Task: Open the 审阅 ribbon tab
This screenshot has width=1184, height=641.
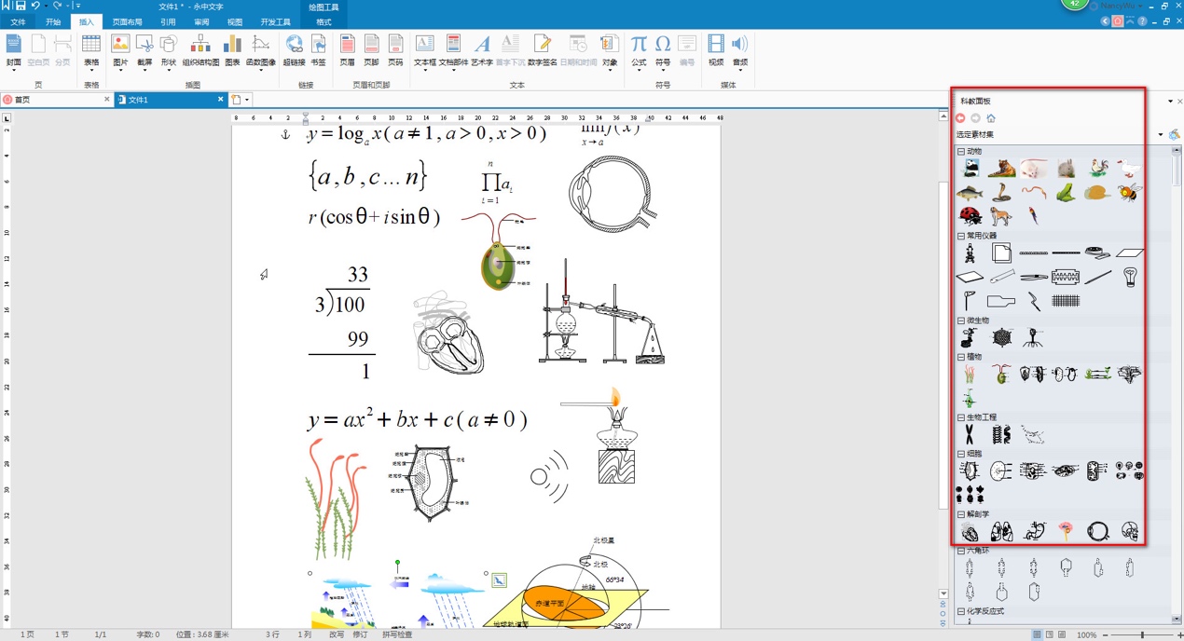Action: tap(201, 22)
